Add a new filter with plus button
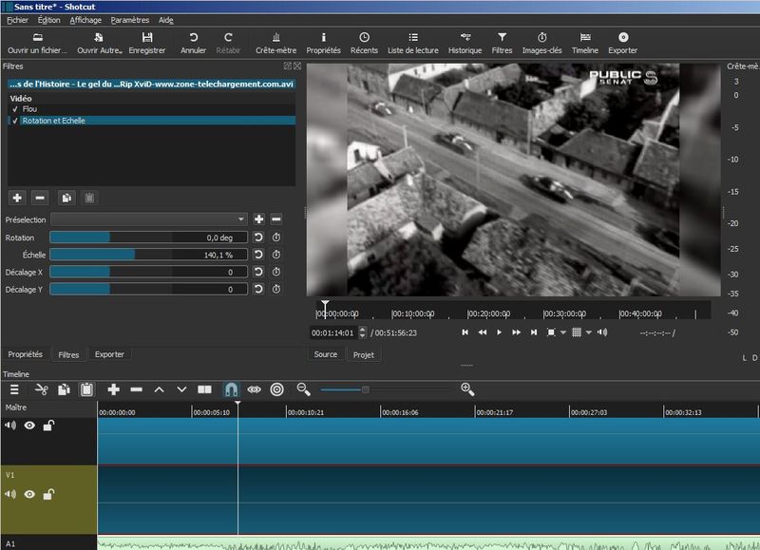760x550 pixels. [17, 198]
